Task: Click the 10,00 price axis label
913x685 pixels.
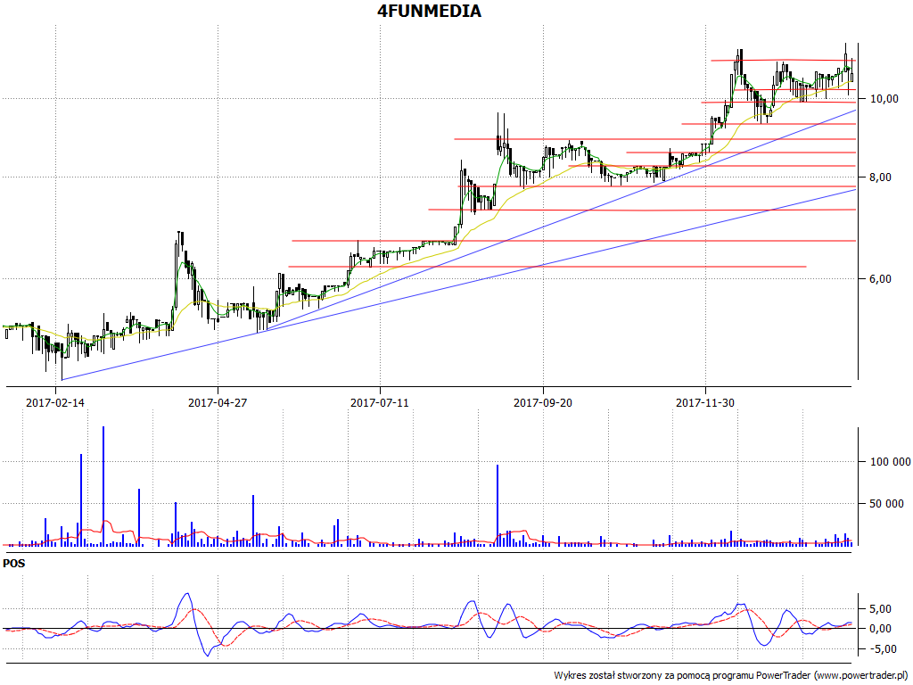Action: [884, 99]
